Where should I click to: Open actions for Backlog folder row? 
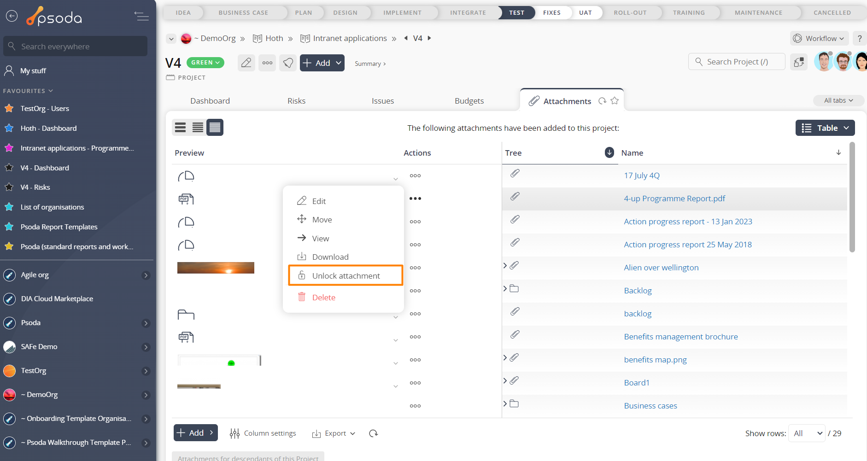point(415,291)
